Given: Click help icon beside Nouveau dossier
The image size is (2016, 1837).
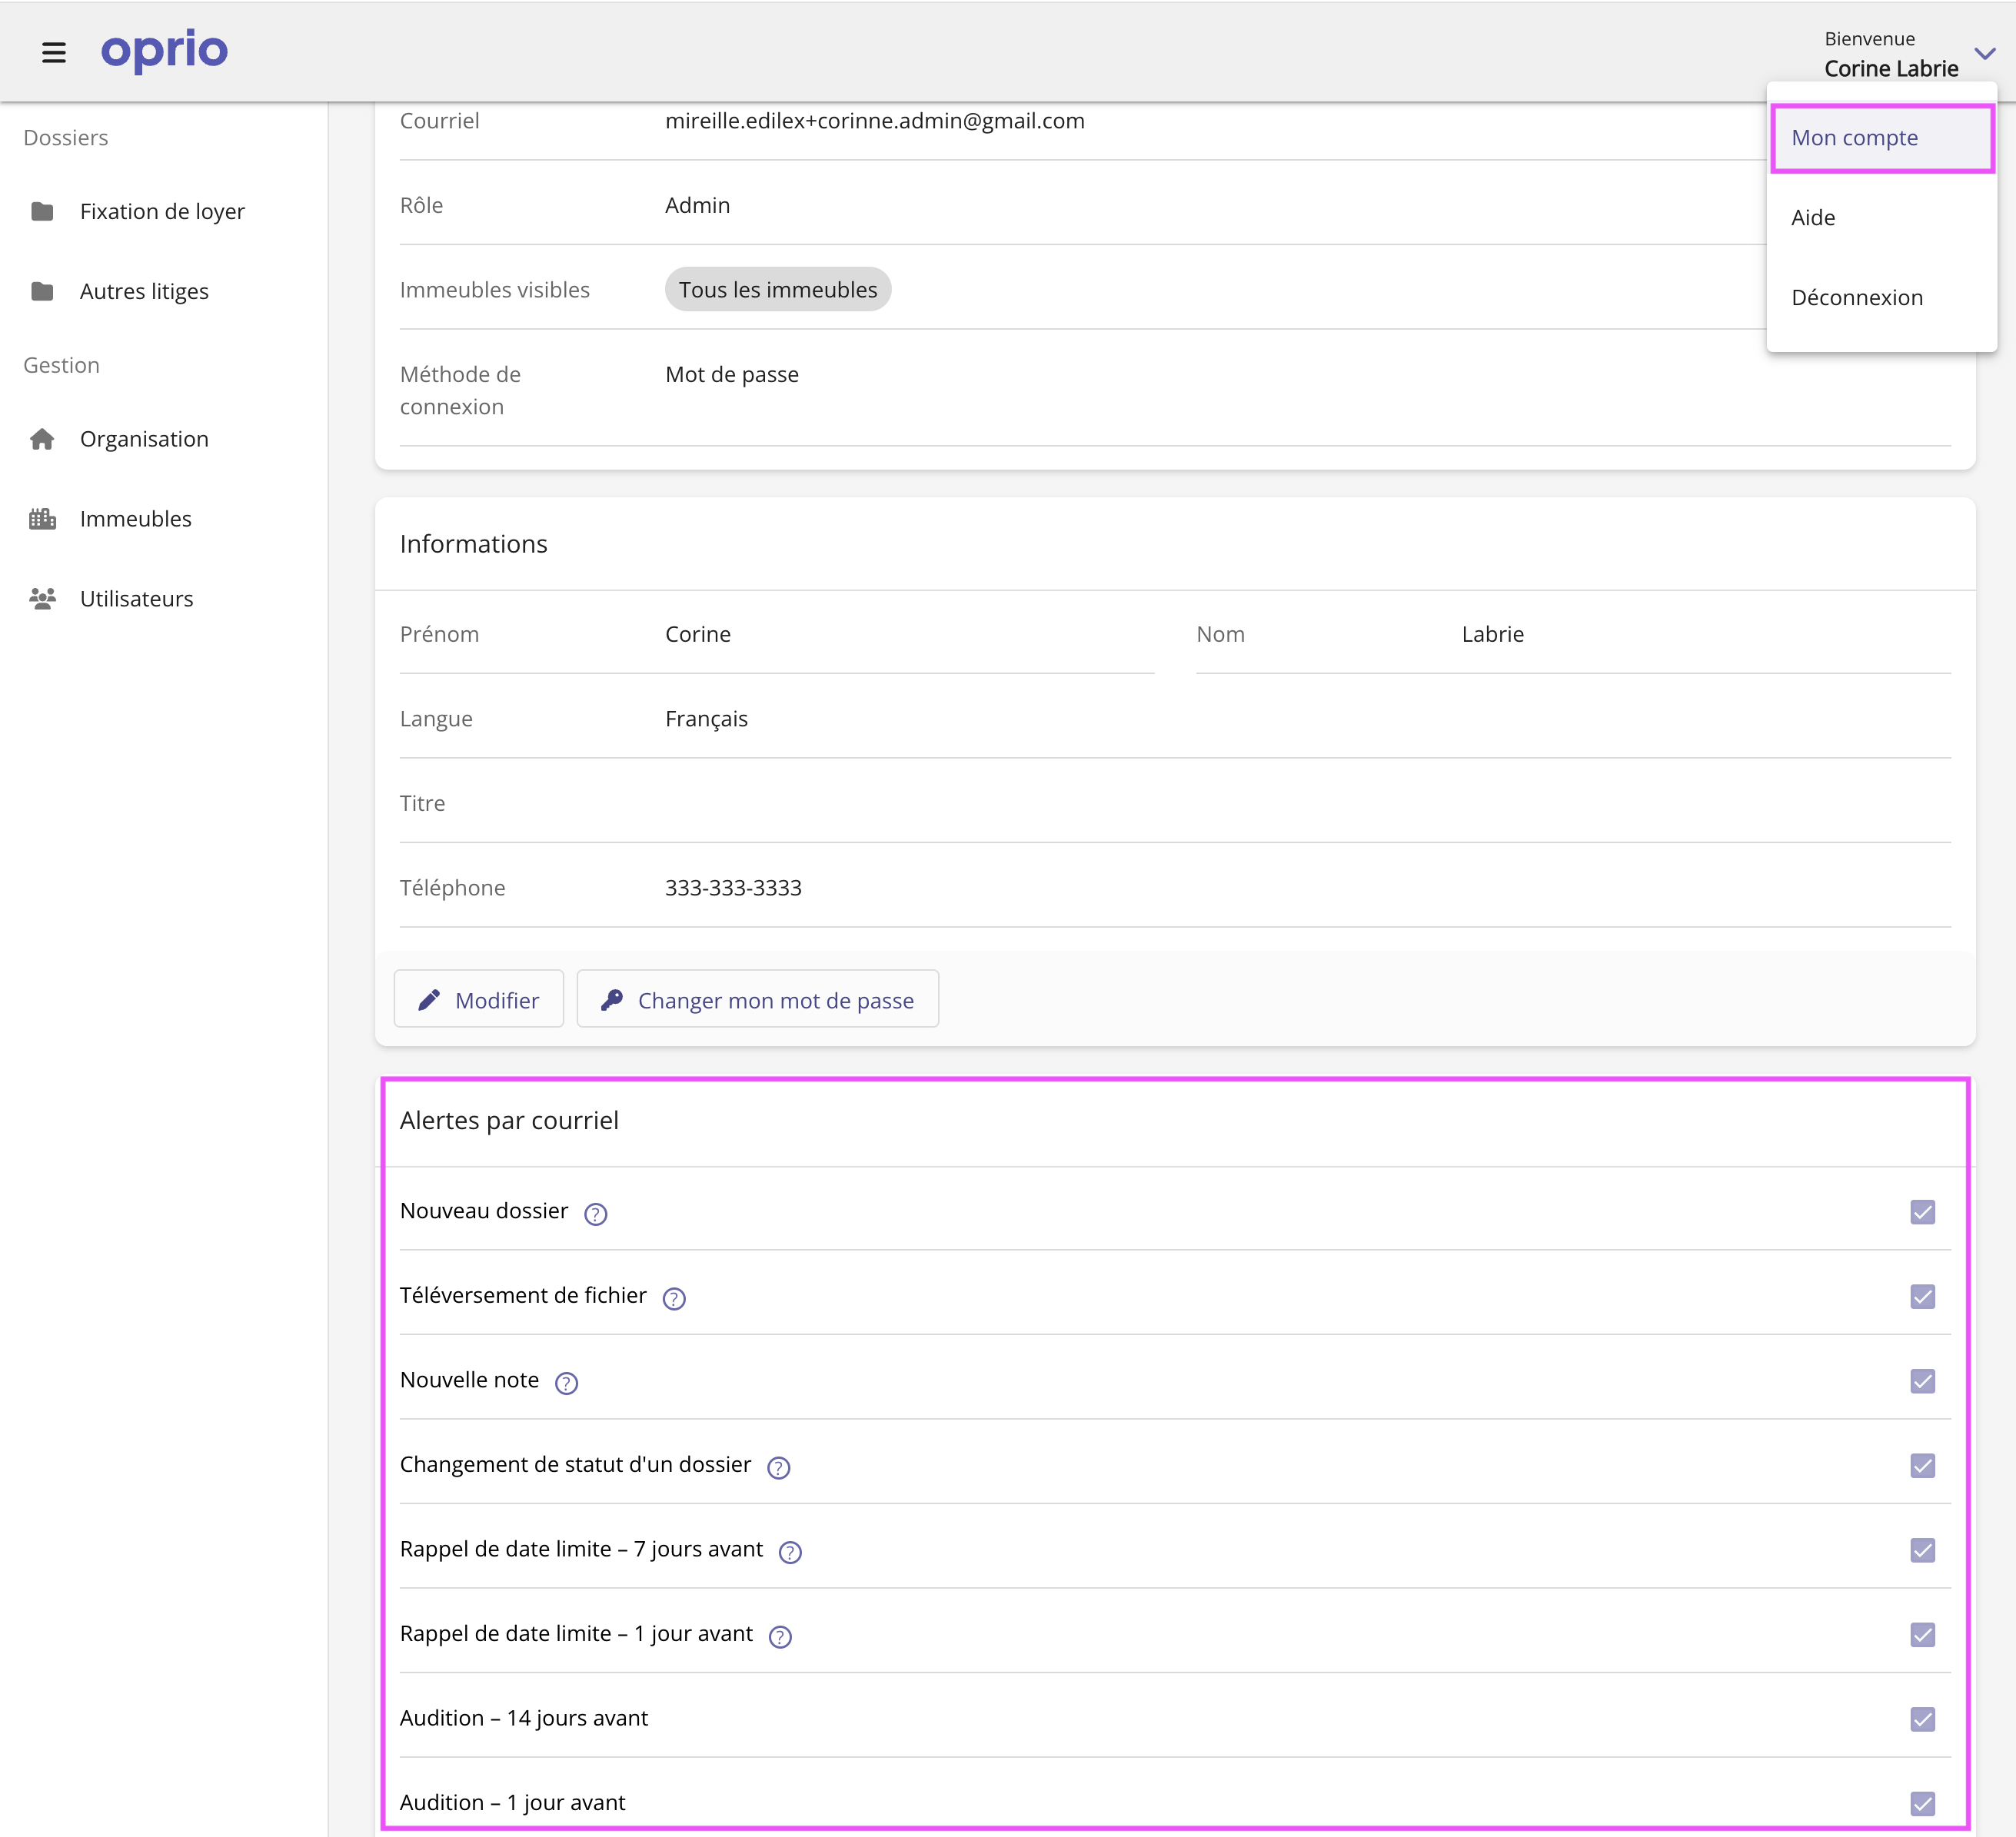Looking at the screenshot, I should [595, 1214].
